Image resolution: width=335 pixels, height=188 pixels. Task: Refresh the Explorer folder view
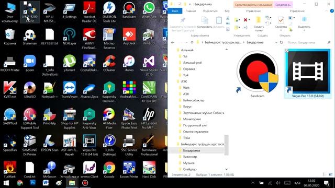[282, 42]
